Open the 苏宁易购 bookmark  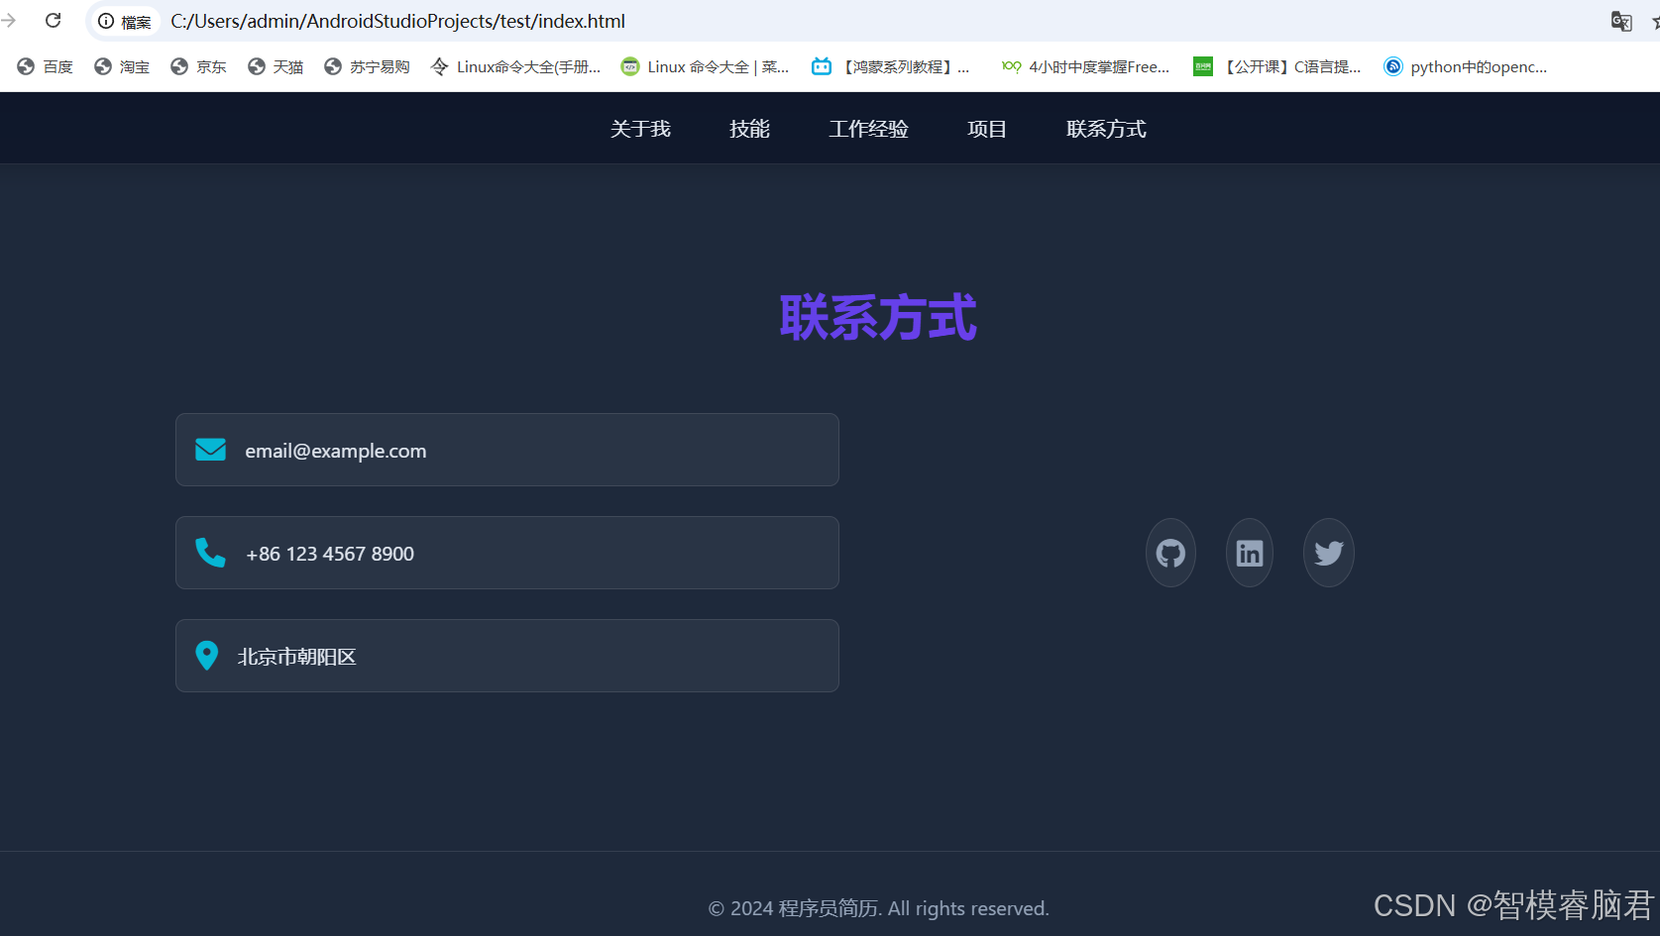[x=367, y=66]
